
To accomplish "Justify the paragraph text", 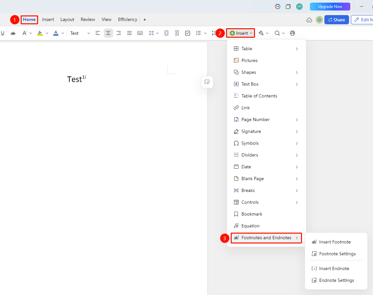I will pos(129,33).
